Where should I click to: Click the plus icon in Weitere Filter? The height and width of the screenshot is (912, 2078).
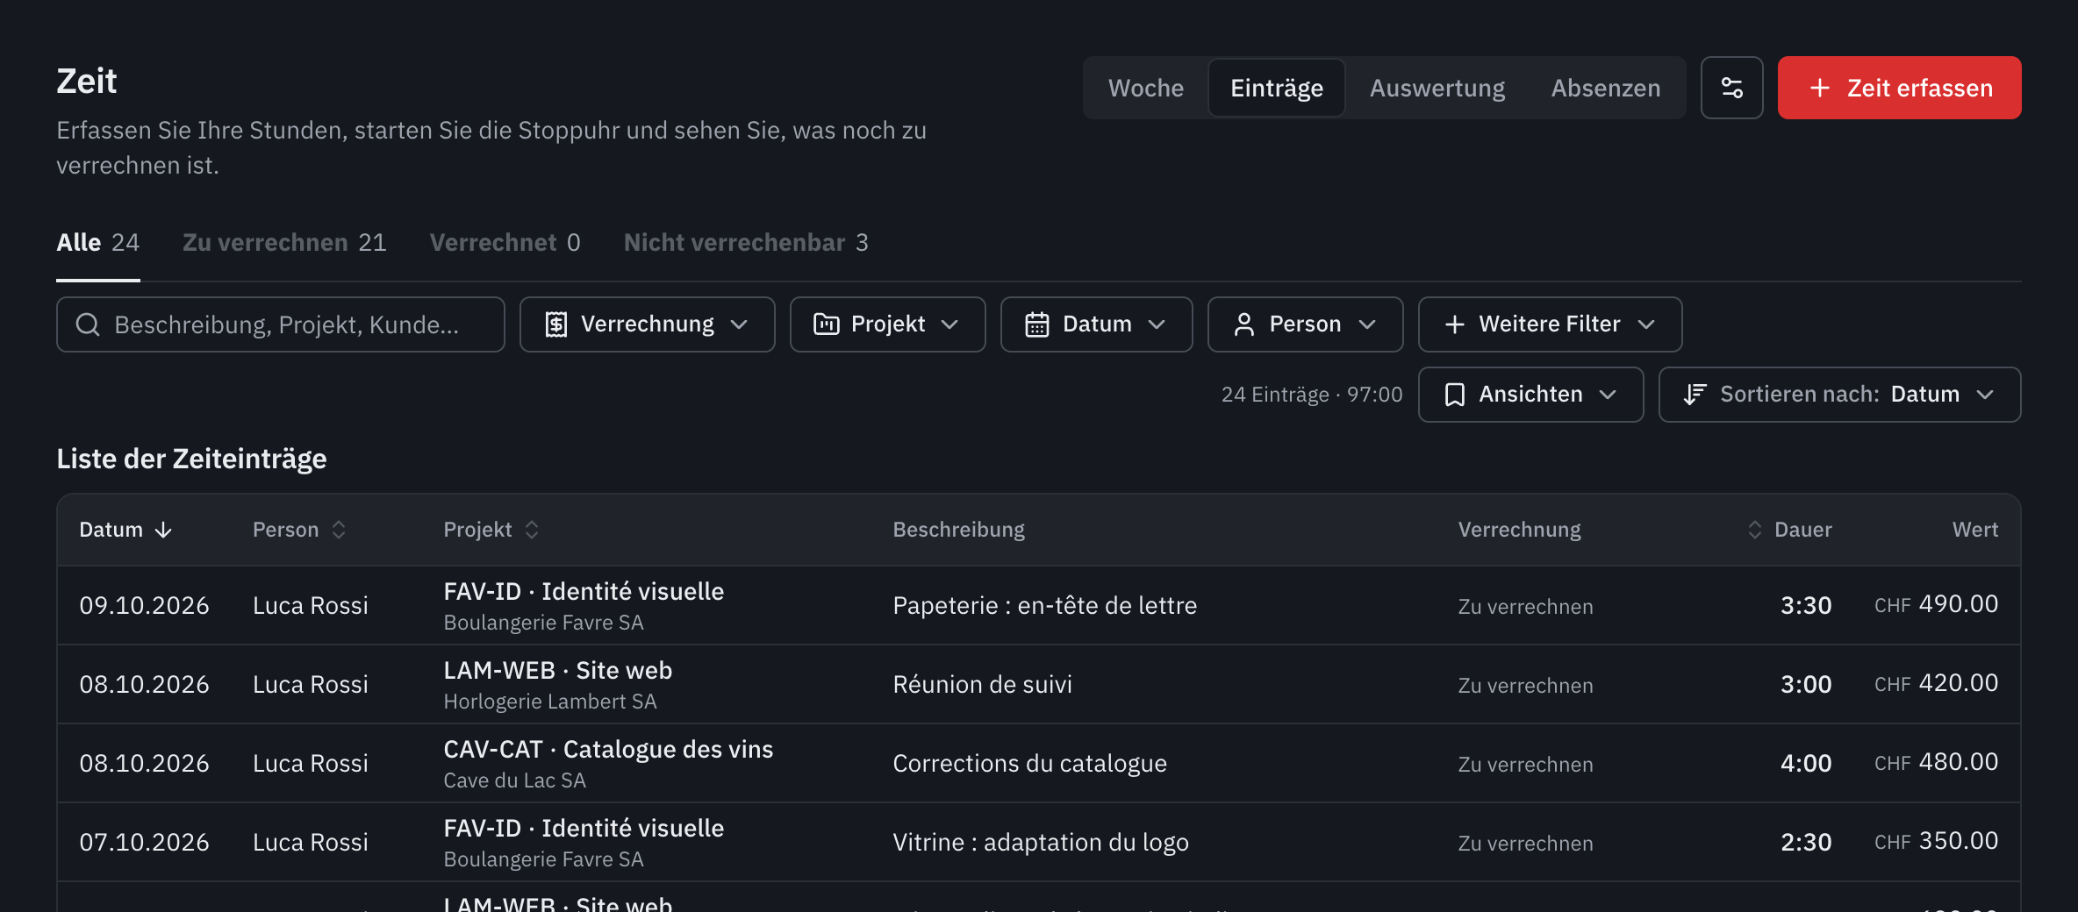point(1455,324)
